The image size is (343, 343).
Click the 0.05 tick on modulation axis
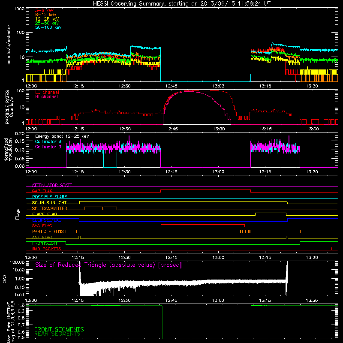click(20, 158)
